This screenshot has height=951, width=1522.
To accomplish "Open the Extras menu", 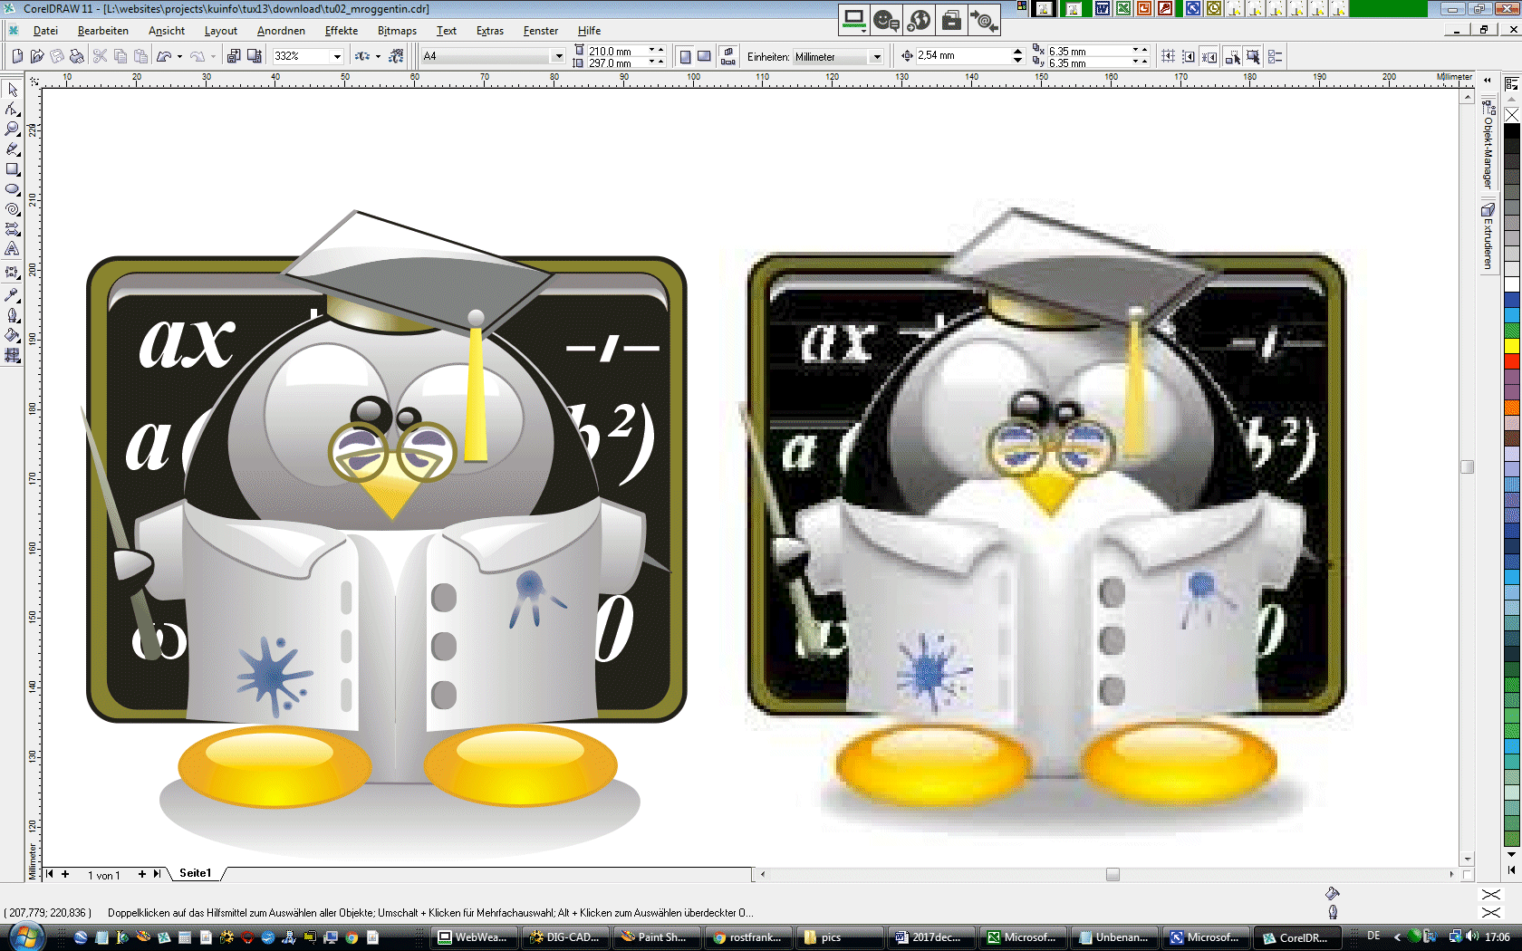I will coord(490,31).
